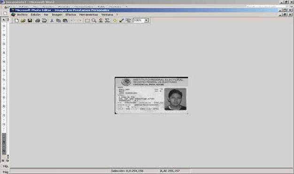The width and height of the screenshot is (294, 174).
Task: Open the Efectos menu
Action: (71, 15)
